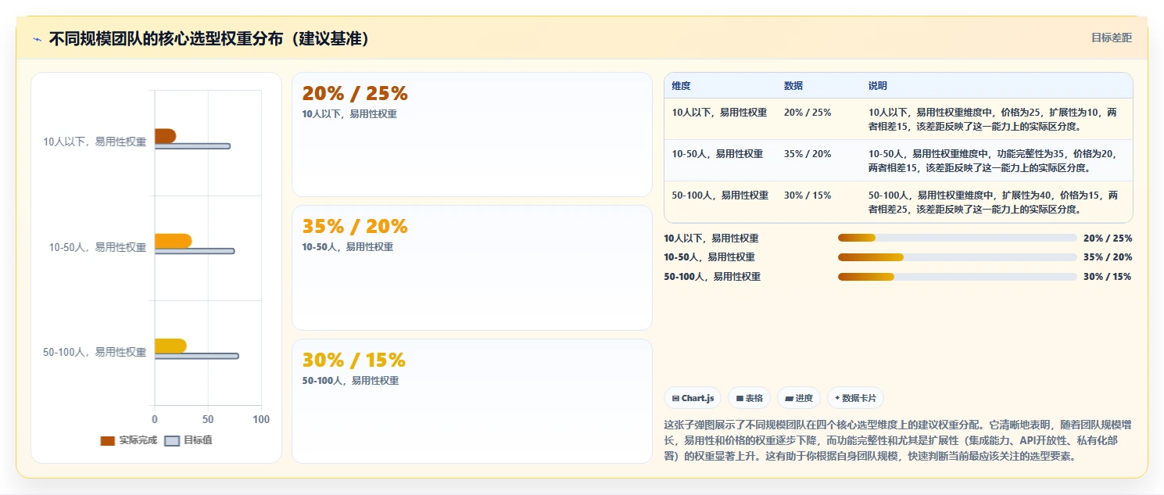Image resolution: width=1164 pixels, height=495 pixels.
Task: Click the 维度 column header
Action: pyautogui.click(x=681, y=86)
